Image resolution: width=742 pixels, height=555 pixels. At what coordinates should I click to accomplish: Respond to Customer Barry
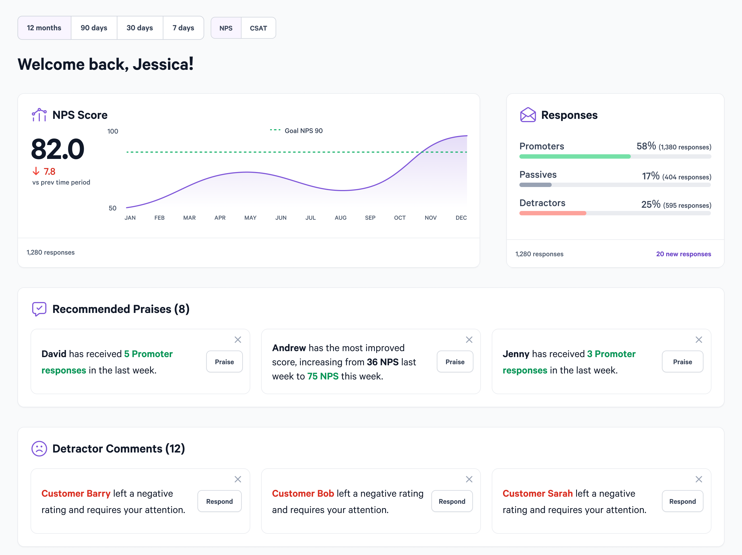pyautogui.click(x=219, y=501)
